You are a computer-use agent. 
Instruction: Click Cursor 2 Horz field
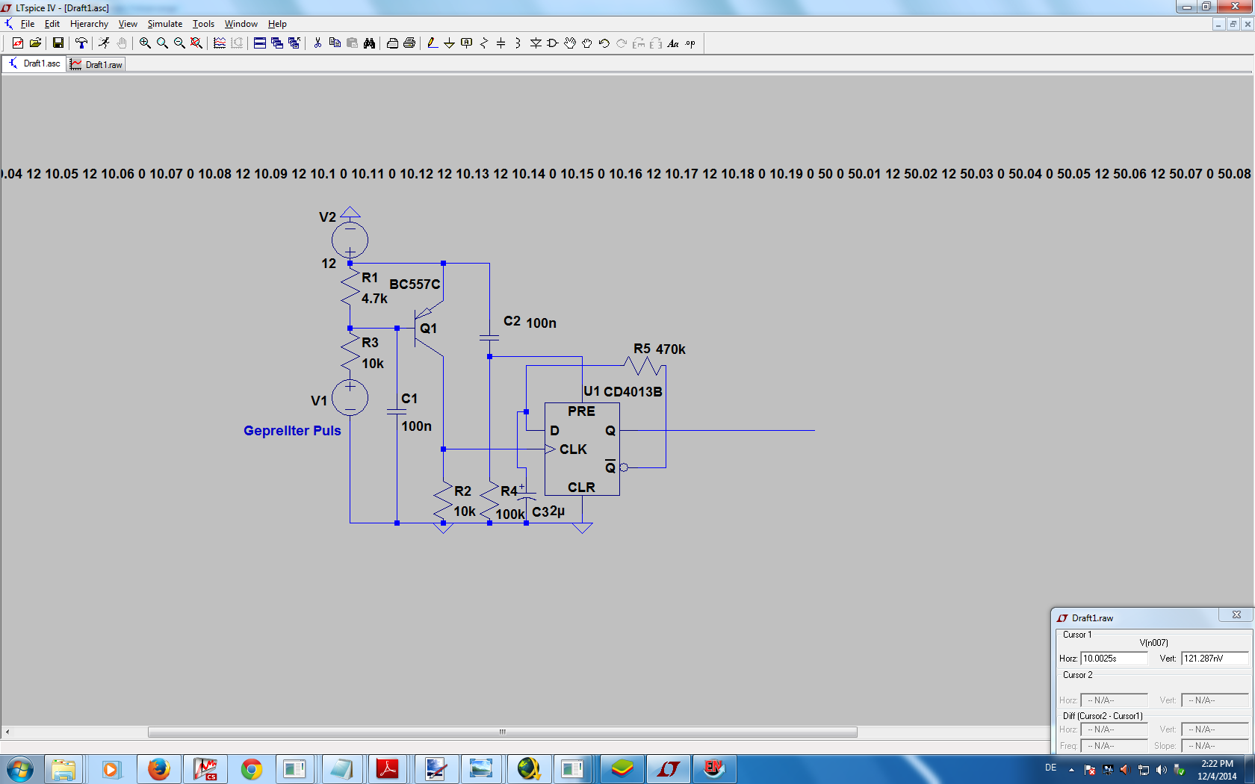[1114, 700]
